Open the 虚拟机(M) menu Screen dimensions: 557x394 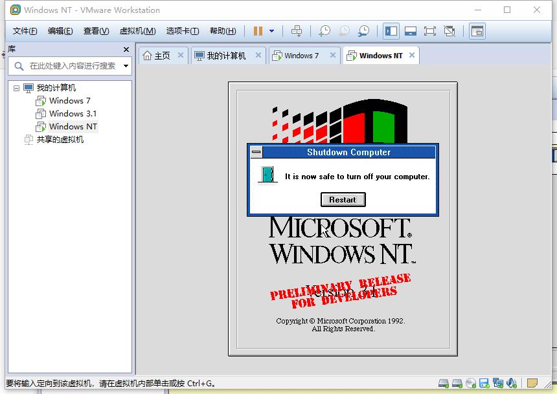137,31
